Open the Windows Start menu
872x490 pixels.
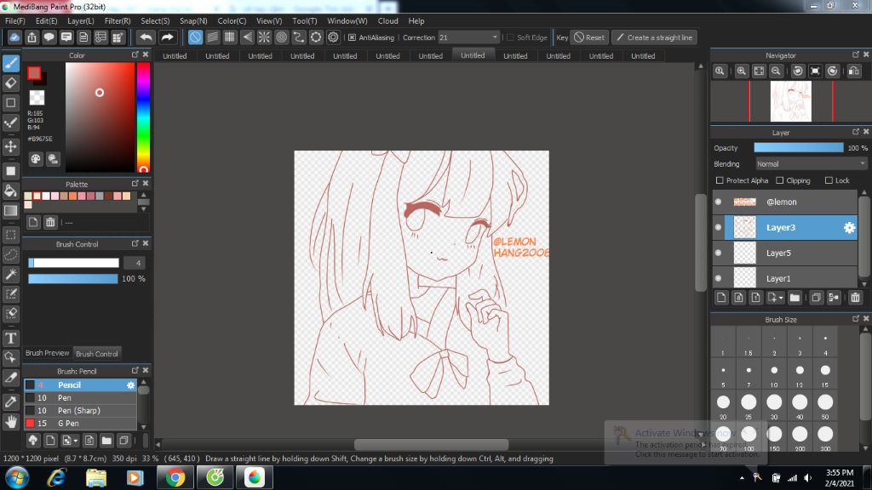(x=17, y=478)
